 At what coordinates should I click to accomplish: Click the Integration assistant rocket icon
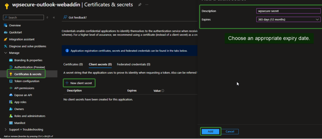5,39
